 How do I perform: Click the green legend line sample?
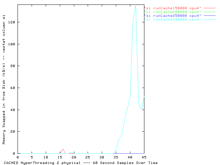210,12
